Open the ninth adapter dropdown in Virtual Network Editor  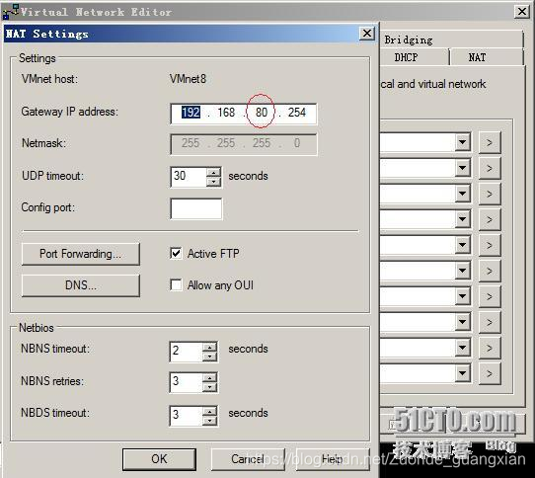tap(462, 348)
